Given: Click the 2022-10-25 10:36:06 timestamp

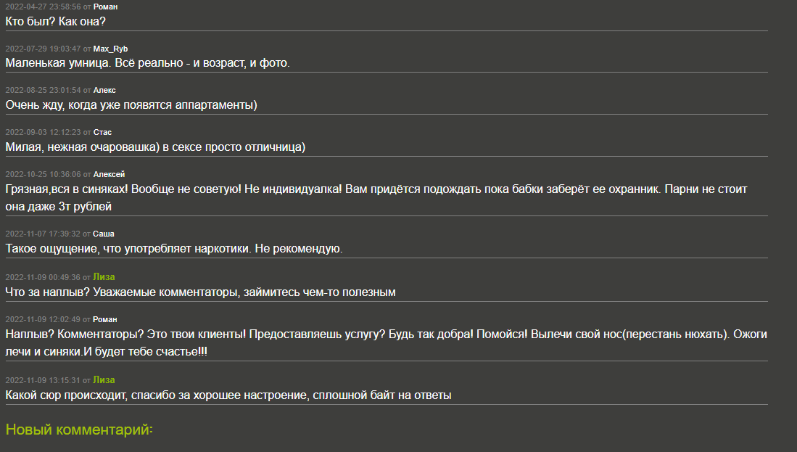Looking at the screenshot, I should tap(43, 174).
